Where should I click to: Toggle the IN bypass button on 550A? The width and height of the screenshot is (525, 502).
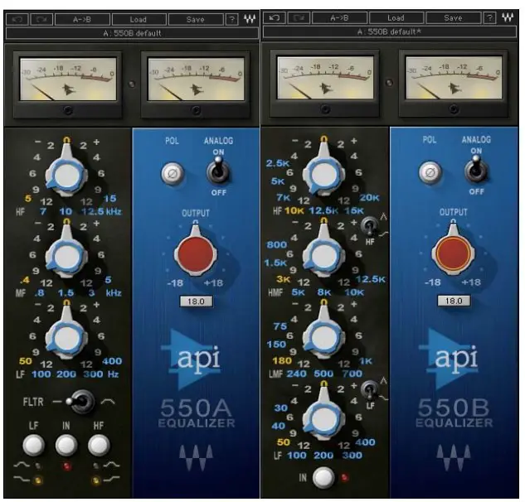pyautogui.click(x=66, y=445)
